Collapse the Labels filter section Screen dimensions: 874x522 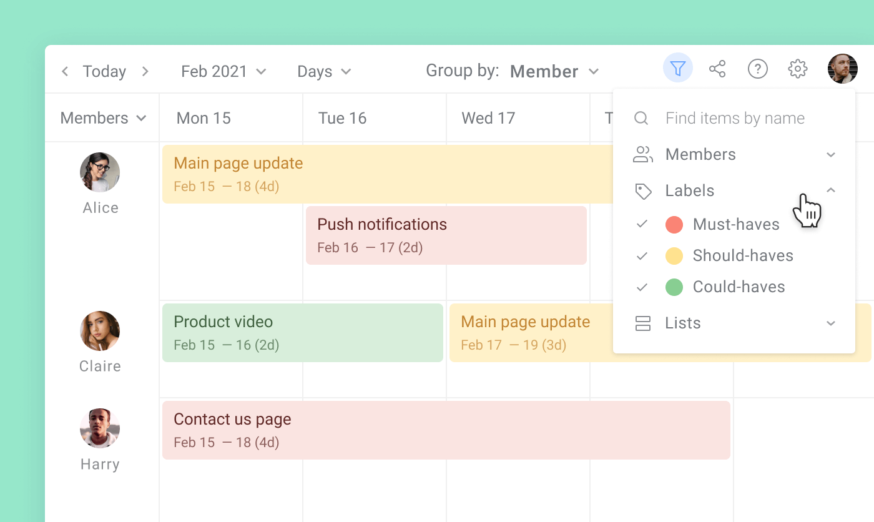(830, 190)
